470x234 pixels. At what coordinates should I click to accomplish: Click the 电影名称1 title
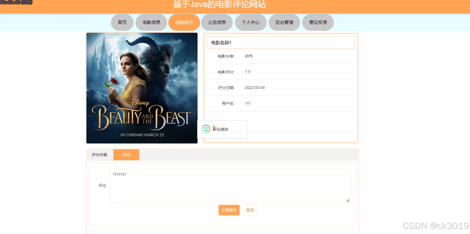click(x=221, y=43)
